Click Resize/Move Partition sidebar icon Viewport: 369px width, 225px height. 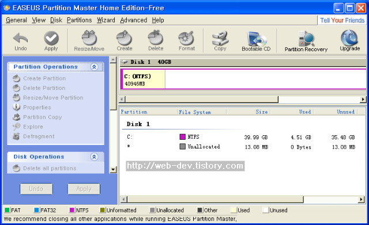[x=17, y=97]
